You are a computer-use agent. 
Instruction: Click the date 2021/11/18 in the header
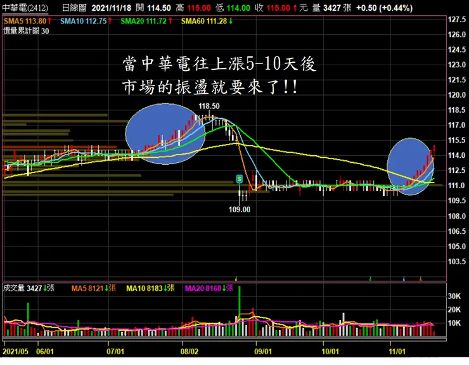pyautogui.click(x=112, y=8)
